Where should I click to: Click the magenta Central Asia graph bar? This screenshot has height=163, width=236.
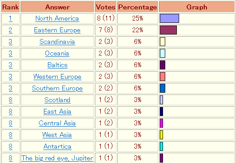161,123
